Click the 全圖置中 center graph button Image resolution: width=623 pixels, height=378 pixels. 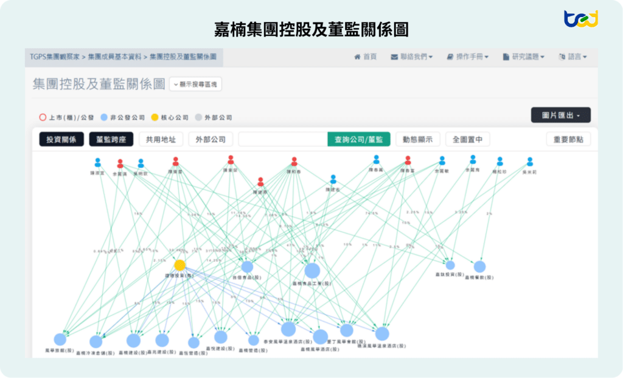[468, 139]
